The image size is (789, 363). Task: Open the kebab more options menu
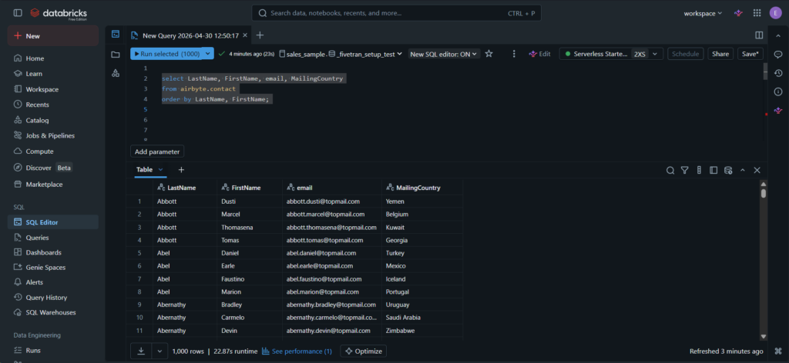click(x=514, y=54)
